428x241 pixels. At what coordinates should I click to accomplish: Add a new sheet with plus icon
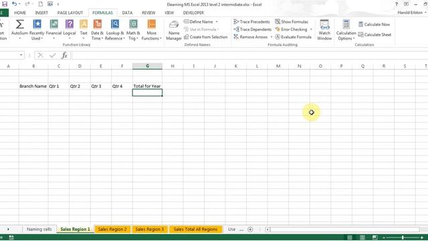coord(250,230)
